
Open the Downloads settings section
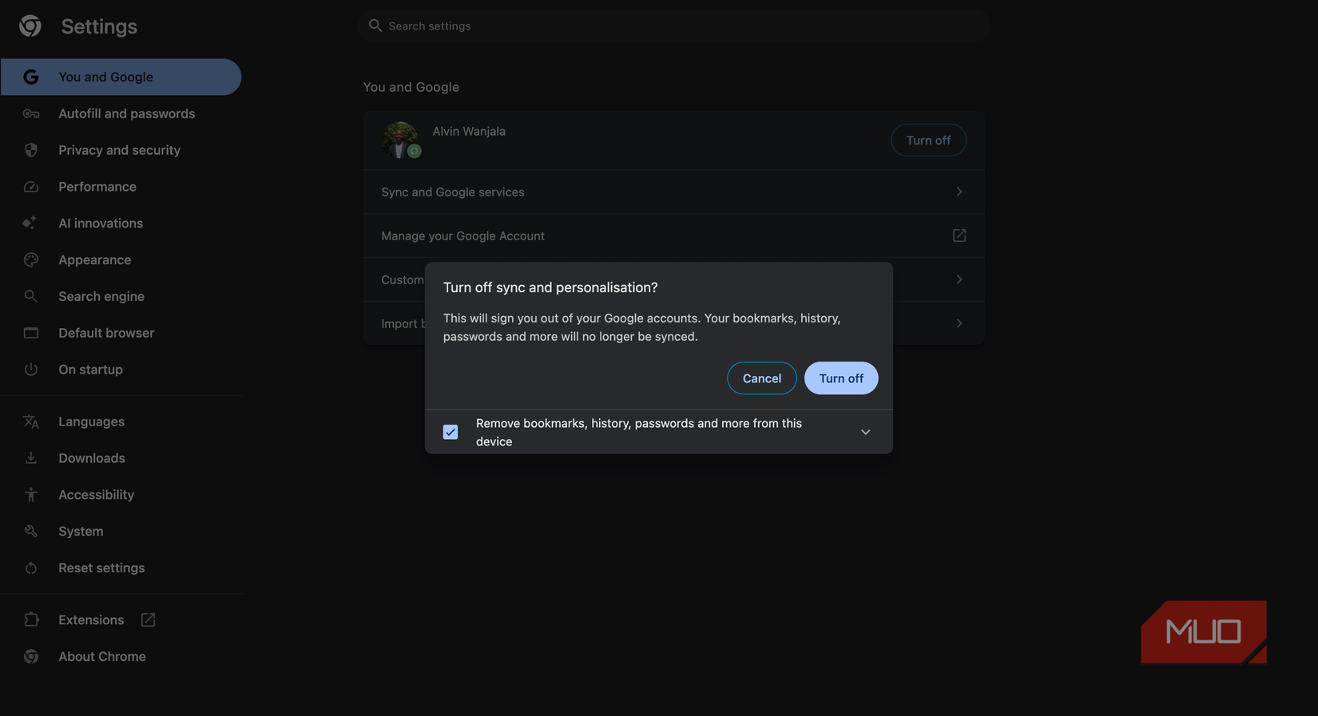[91, 458]
